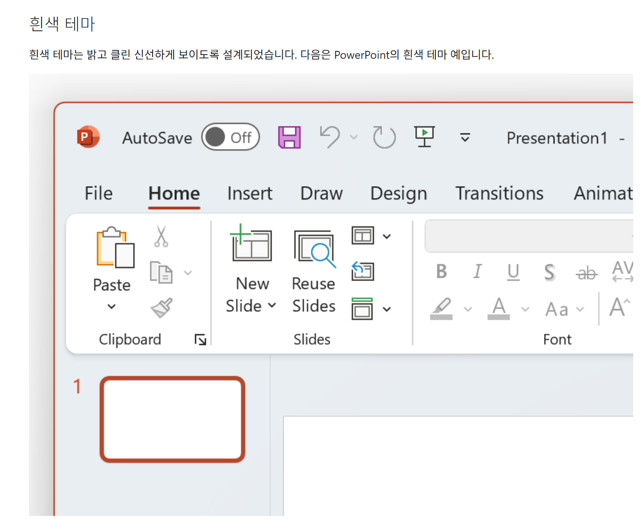Expand the Section dropdown arrow
Image resolution: width=643 pixels, height=522 pixels.
pyautogui.click(x=387, y=309)
